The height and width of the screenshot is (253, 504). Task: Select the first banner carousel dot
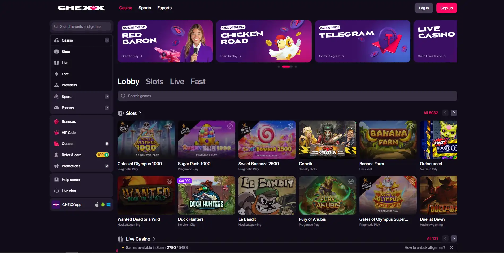[x=279, y=67]
